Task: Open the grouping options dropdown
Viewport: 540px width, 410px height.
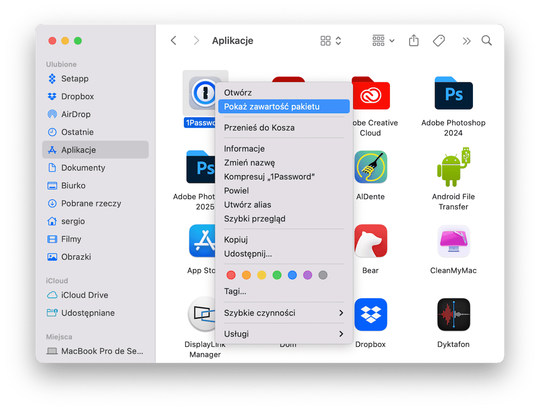Action: pos(383,41)
